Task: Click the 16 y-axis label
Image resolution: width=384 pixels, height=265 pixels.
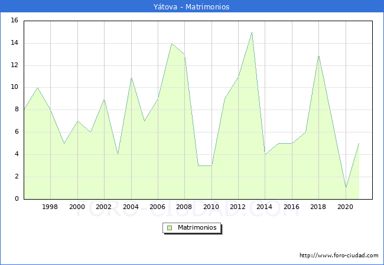Action: click(15, 20)
